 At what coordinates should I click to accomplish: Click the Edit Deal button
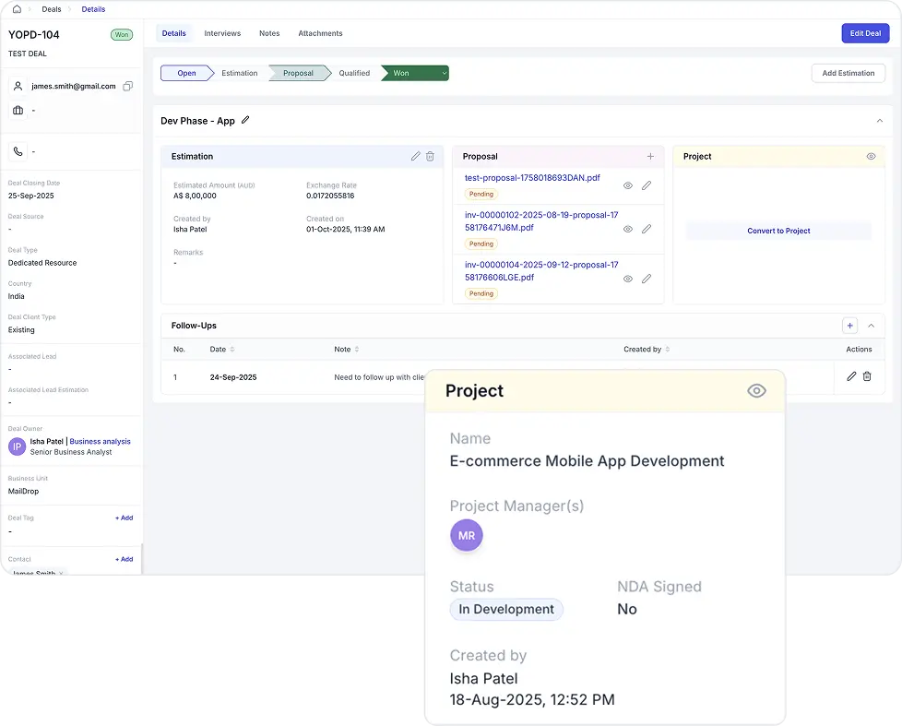click(x=865, y=33)
